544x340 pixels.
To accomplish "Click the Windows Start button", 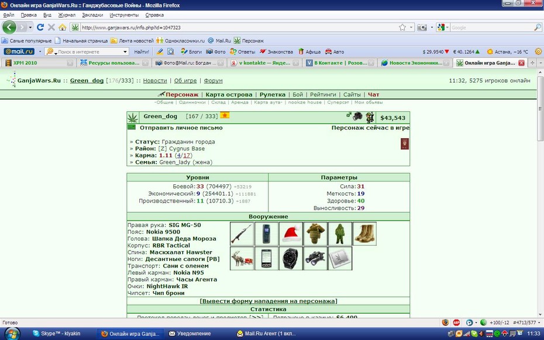I will (12, 334).
